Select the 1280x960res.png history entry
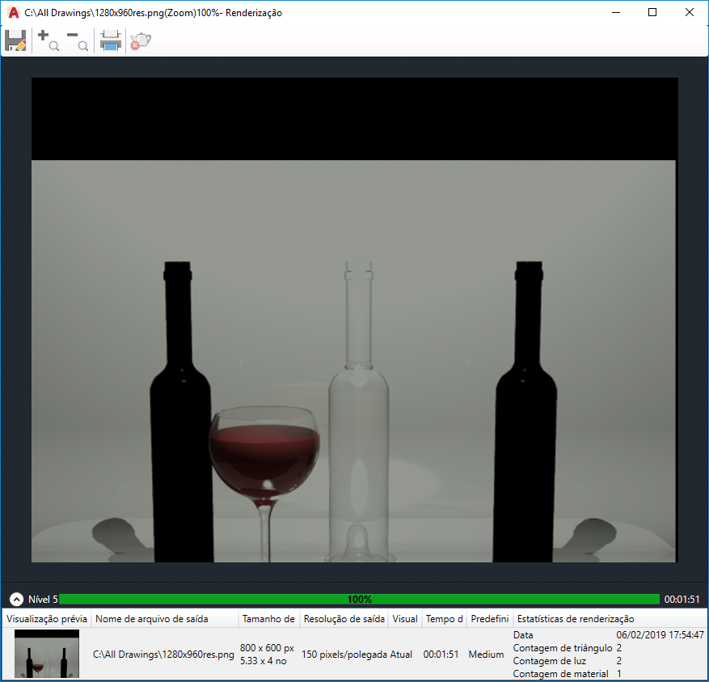Viewport: 709px width, 682px height. pyautogui.click(x=354, y=654)
